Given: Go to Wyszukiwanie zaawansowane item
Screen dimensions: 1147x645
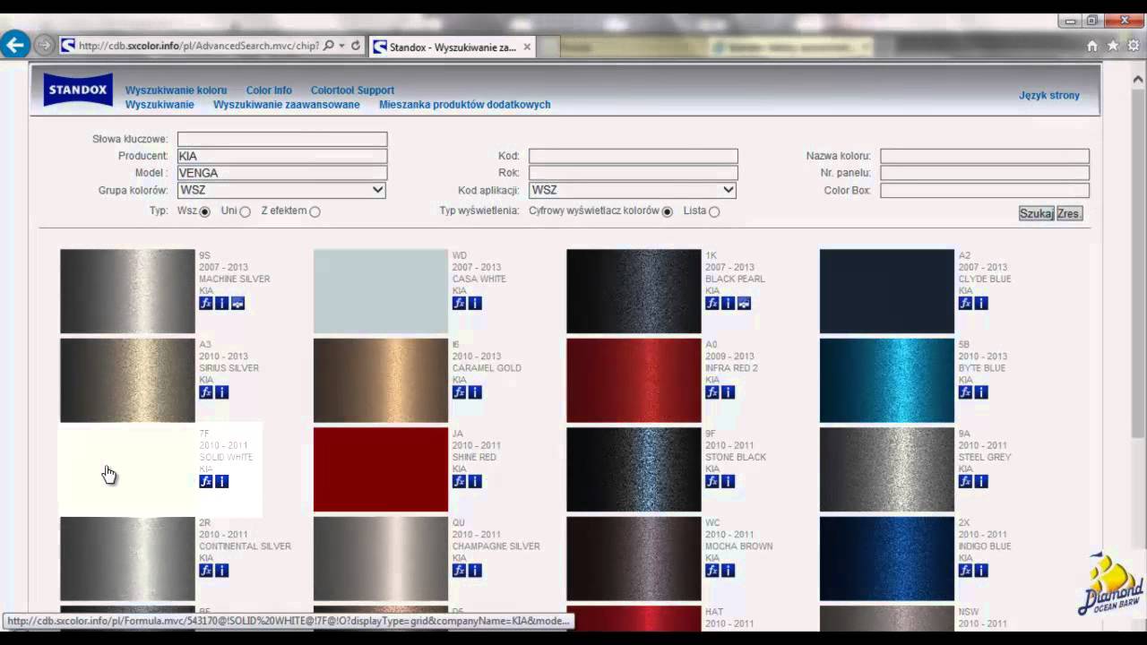Looking at the screenshot, I should [287, 105].
